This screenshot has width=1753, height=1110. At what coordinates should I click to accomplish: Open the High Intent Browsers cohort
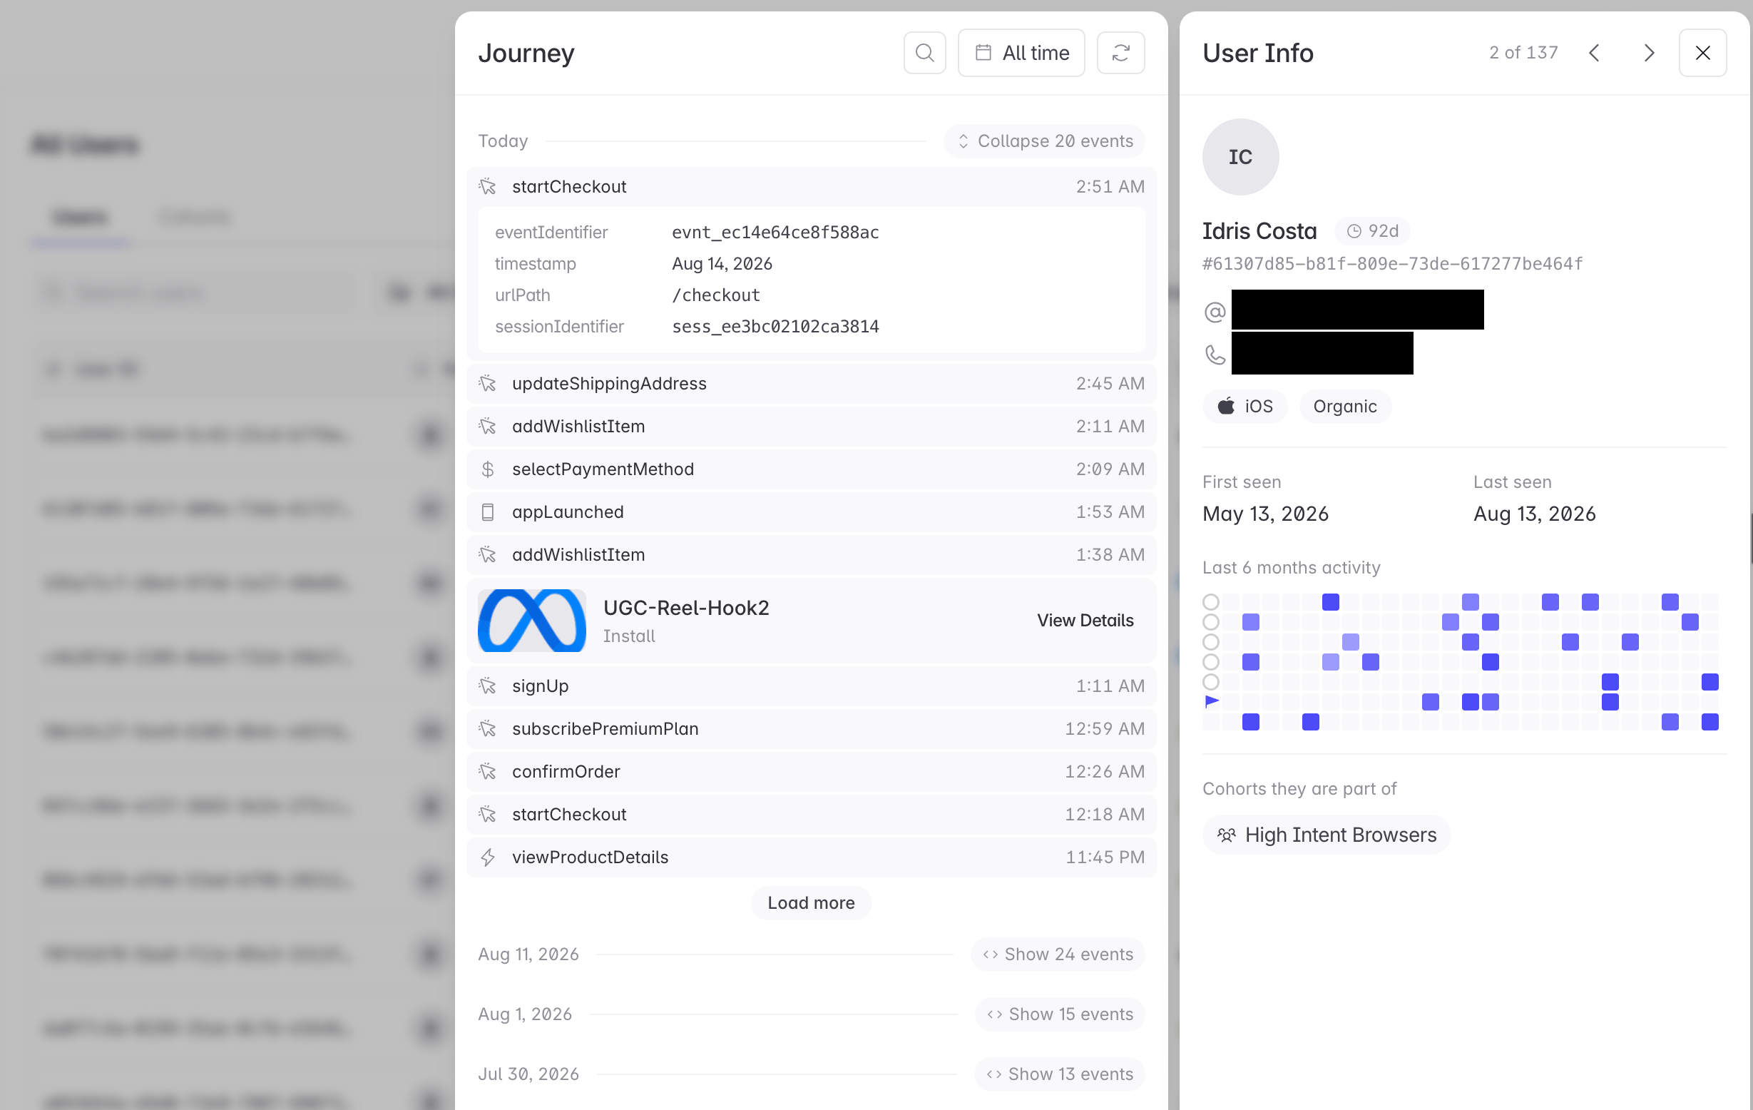1327,835
